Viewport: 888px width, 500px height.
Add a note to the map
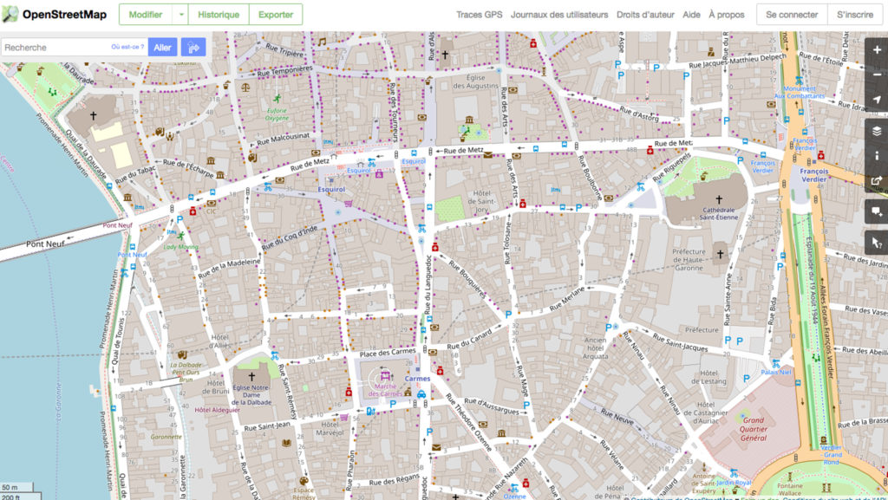point(877,211)
